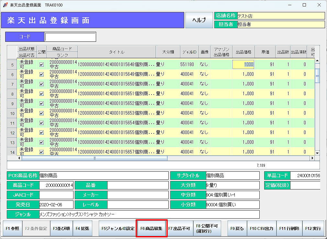Open the ヘルプ help button
The width and height of the screenshot is (327, 239).
coord(199,20)
